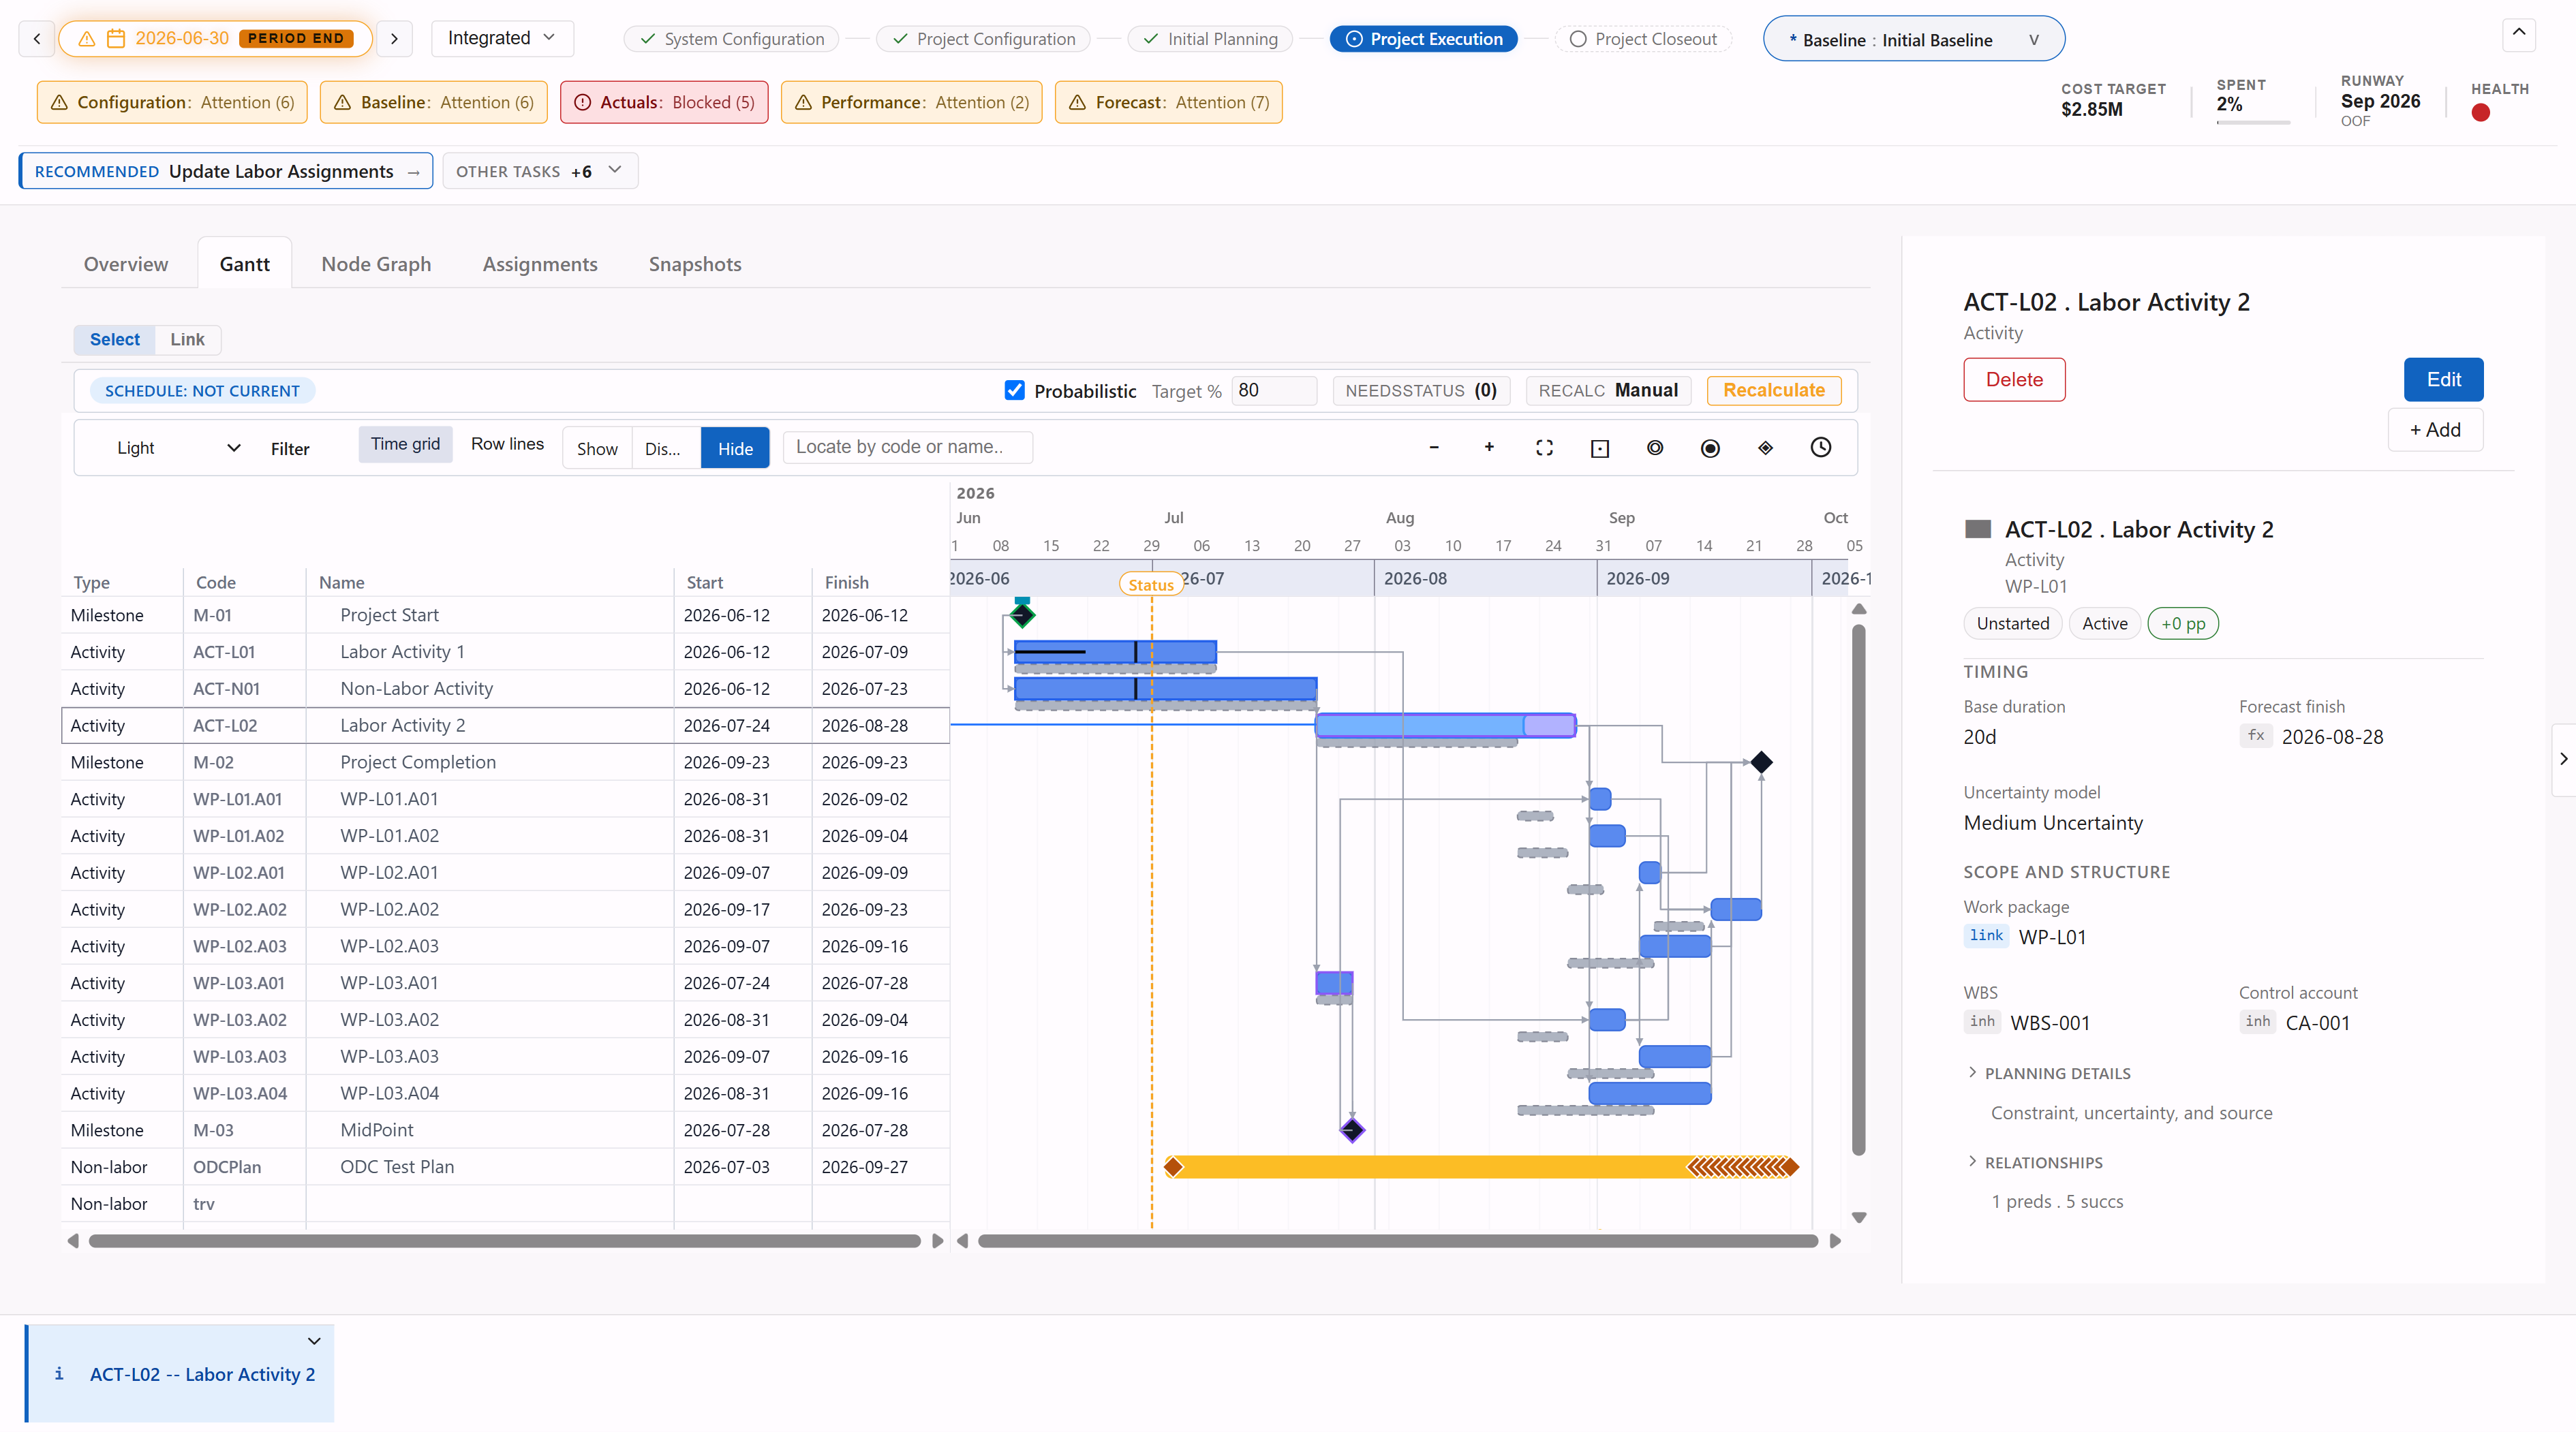The height and width of the screenshot is (1432, 2576).
Task: Choose Show in the Show/Dis/Hide toggle
Action: coord(597,448)
